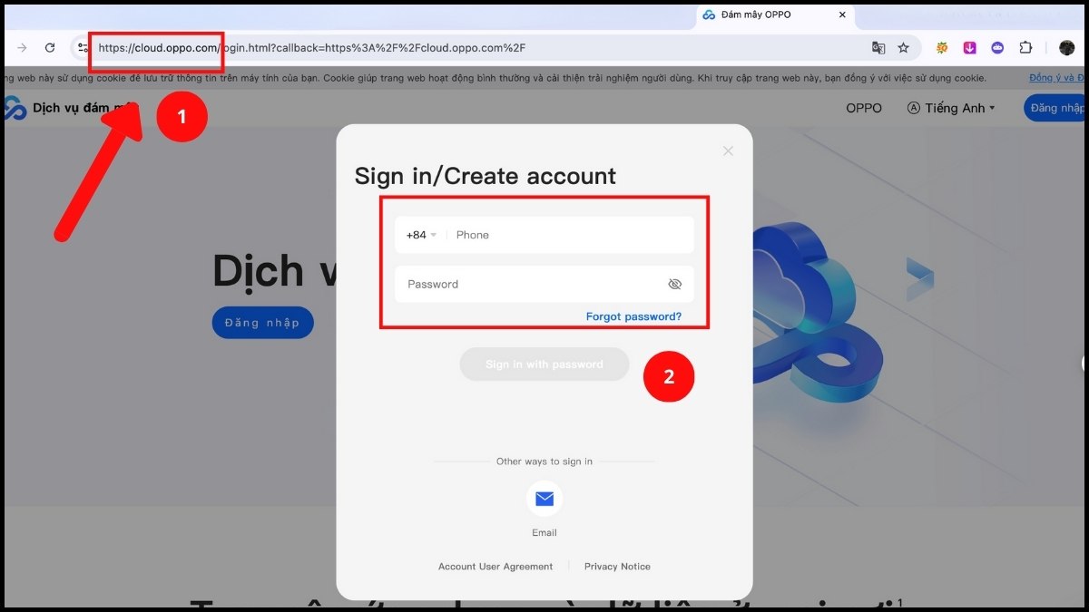The width and height of the screenshot is (1089, 612).
Task: Open the browser profile avatar
Action: 1067,47
